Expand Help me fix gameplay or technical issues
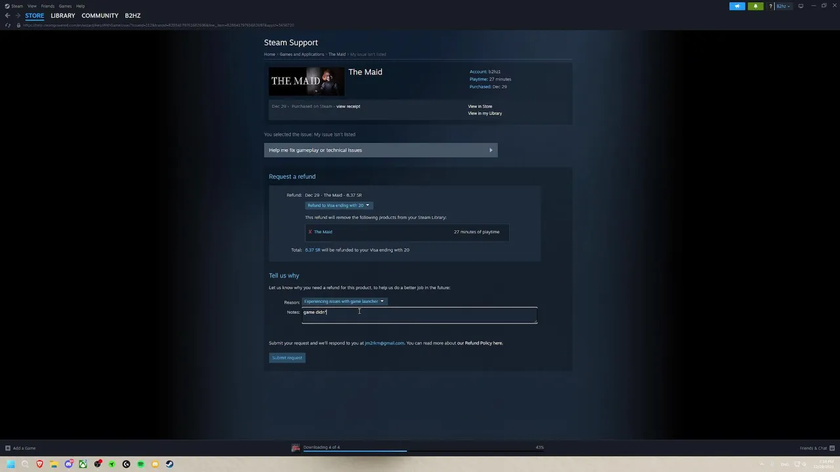 (x=381, y=150)
